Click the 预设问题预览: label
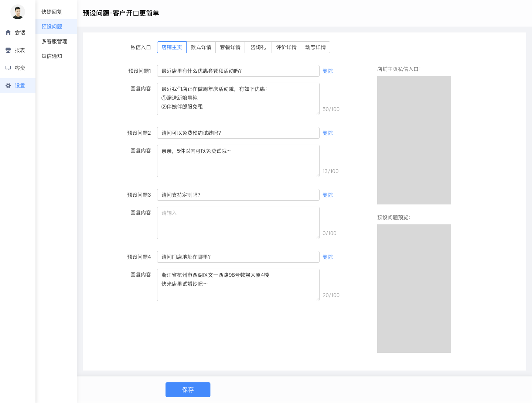Screen dimensions: 532x403 394,217
